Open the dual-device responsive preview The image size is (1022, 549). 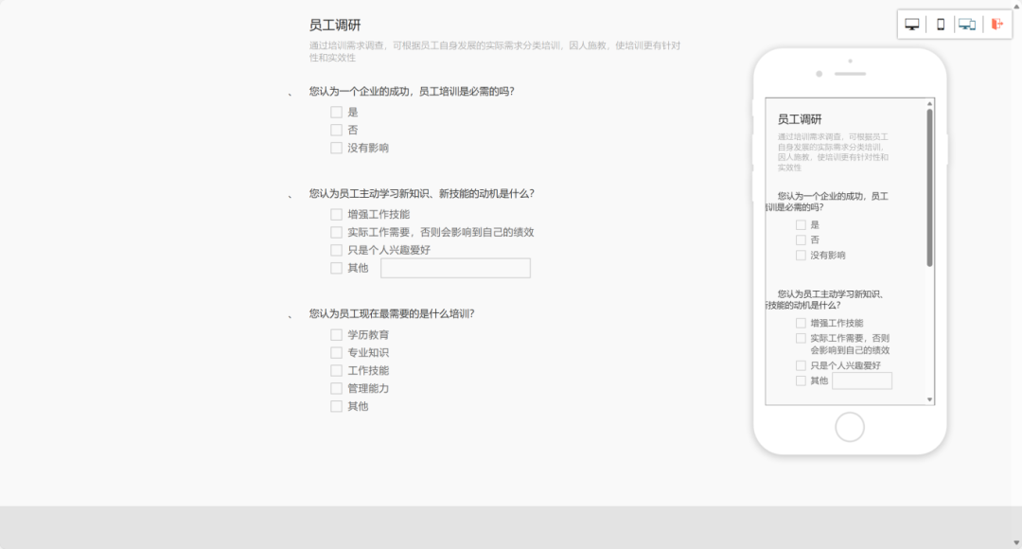pos(966,24)
